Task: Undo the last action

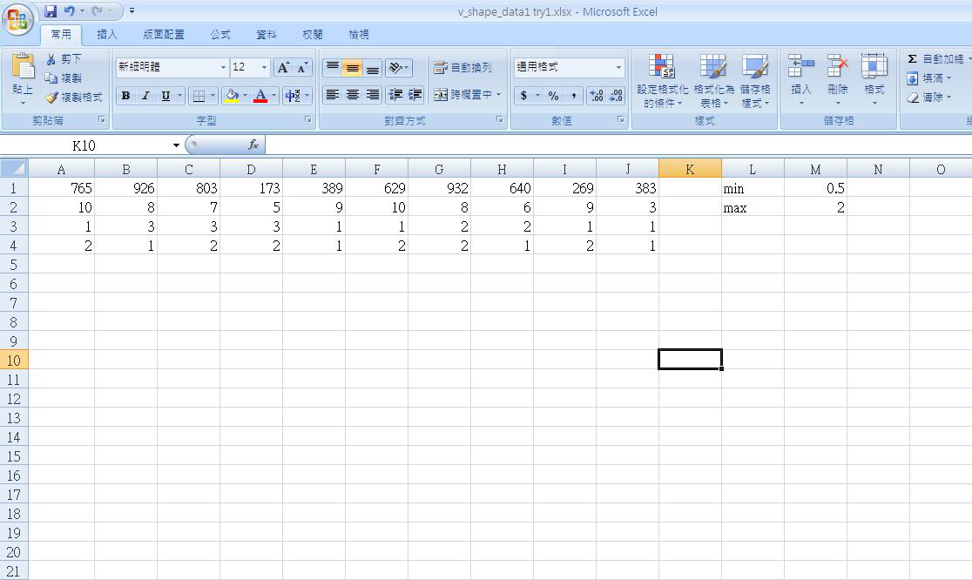Action: click(x=69, y=11)
